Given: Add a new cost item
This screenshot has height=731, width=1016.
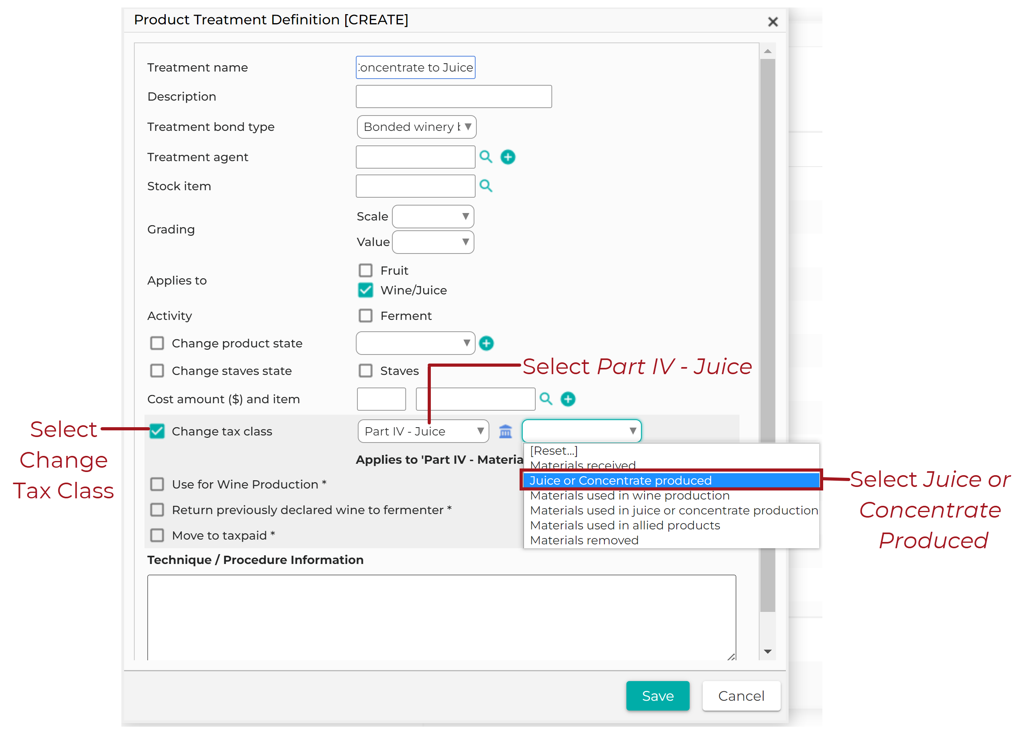Looking at the screenshot, I should pyautogui.click(x=568, y=399).
